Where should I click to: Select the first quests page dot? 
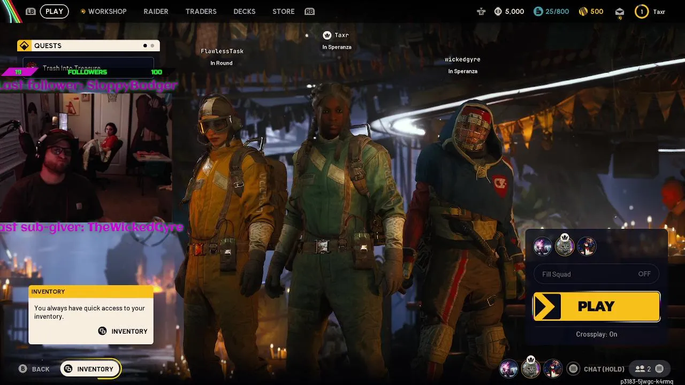(x=145, y=45)
